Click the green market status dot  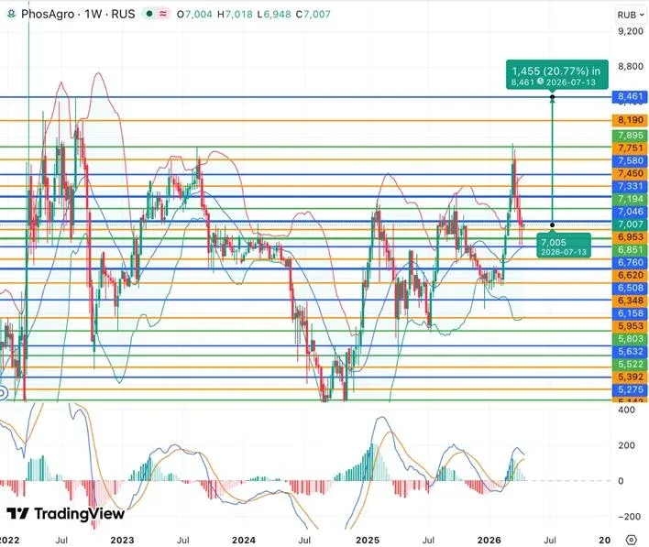150,15
